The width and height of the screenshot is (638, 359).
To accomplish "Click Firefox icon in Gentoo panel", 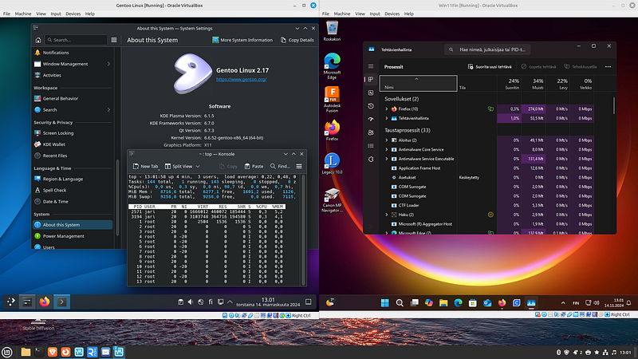I will tap(45, 302).
